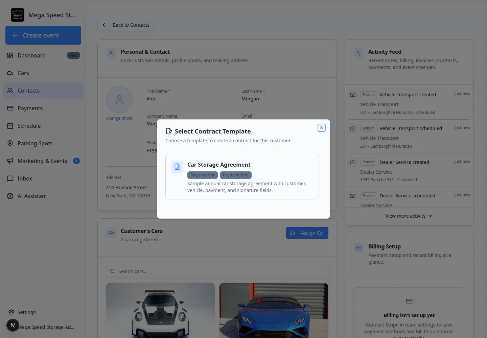Click the Marketing & Events notification badge
This screenshot has height=338, width=487.
pos(76,161)
